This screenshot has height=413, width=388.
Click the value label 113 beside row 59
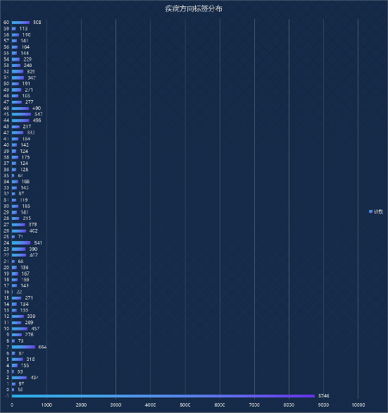(x=23, y=28)
